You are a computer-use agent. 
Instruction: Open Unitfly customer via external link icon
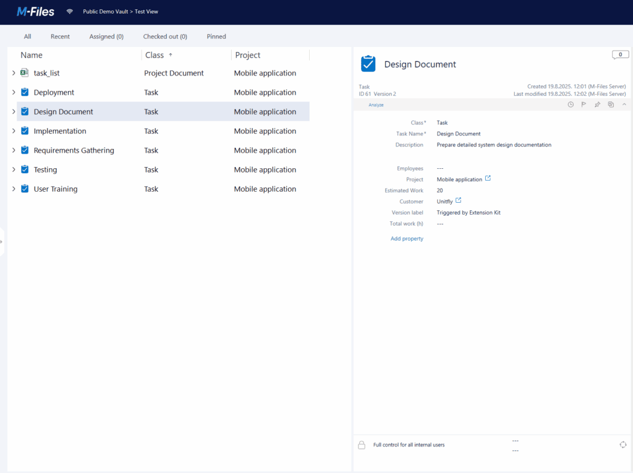click(x=458, y=201)
